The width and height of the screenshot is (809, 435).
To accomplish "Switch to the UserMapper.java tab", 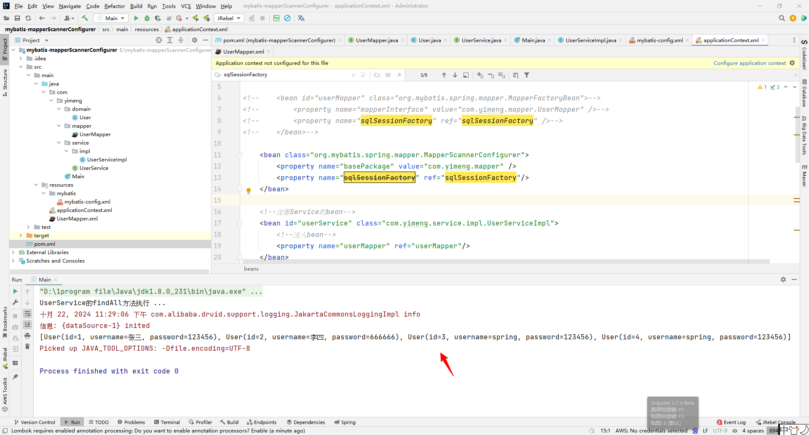I will click(376, 40).
